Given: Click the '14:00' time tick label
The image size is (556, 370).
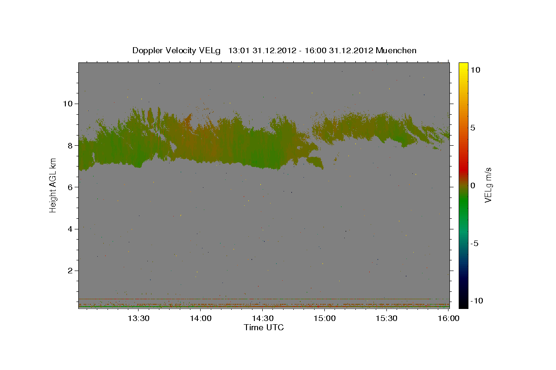Looking at the screenshot, I should click(200, 319).
